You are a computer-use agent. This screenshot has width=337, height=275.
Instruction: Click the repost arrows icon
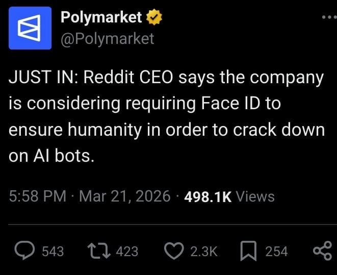point(100,251)
